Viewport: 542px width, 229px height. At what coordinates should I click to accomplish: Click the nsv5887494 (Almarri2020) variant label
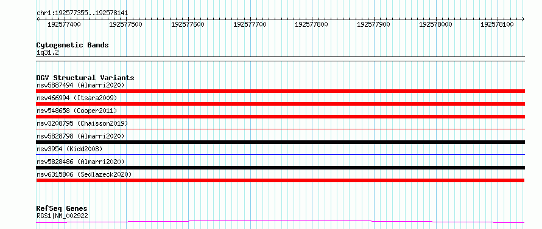[80, 85]
